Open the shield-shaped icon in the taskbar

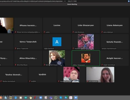click(x=31, y=98)
